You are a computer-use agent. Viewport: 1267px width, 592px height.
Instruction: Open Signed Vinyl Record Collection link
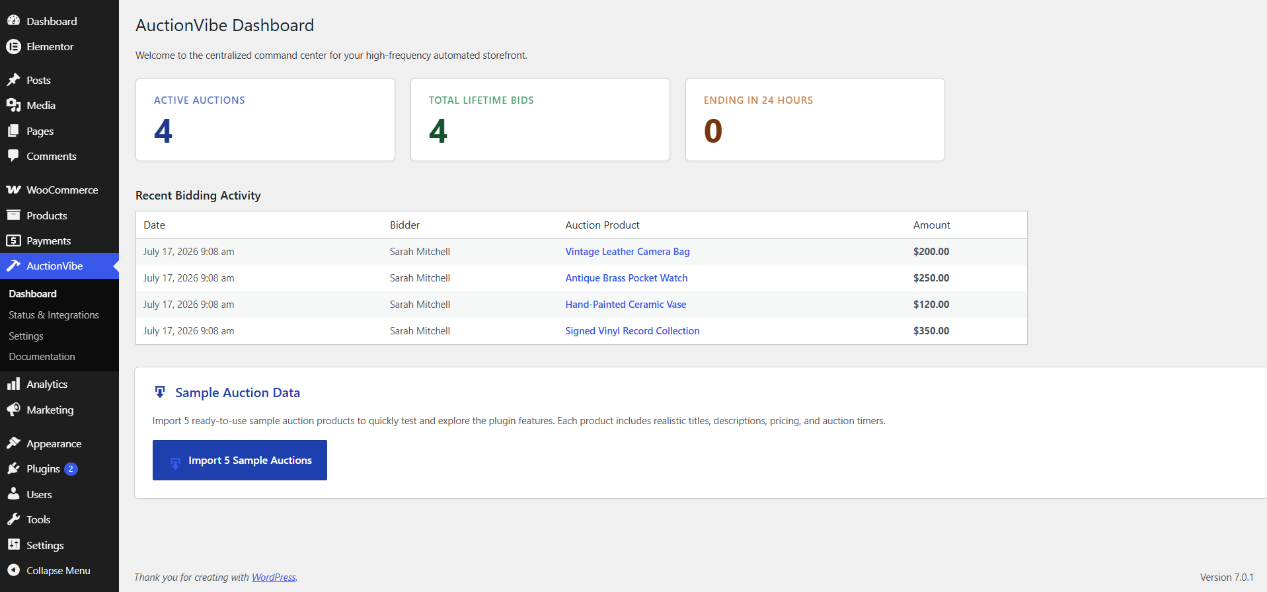pyautogui.click(x=633, y=331)
